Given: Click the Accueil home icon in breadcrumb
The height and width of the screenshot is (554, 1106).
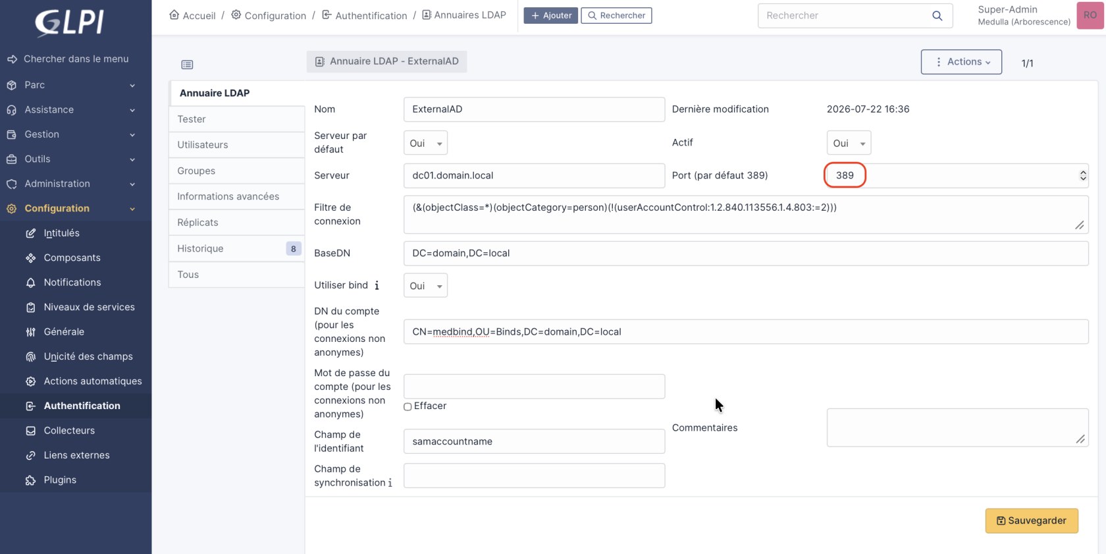Looking at the screenshot, I should [x=174, y=14].
